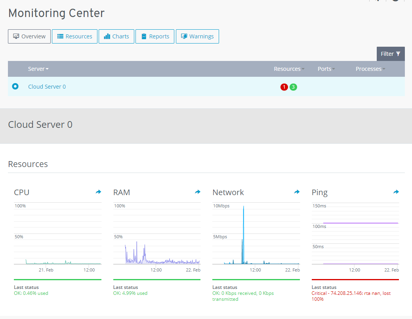The height and width of the screenshot is (319, 412).
Task: Open Ping details via the arrow icon
Action: tap(396, 192)
